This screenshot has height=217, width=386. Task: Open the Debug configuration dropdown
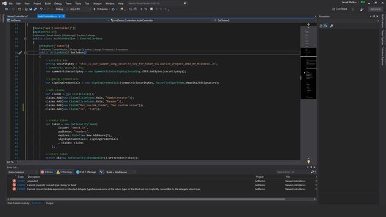pos(62,9)
